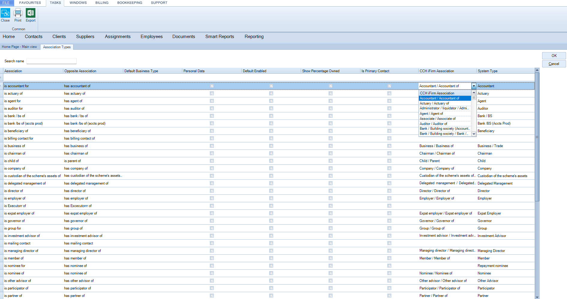The height and width of the screenshot is (299, 567).
Task: Switch to Home Page - Main view tab
Action: click(x=19, y=47)
